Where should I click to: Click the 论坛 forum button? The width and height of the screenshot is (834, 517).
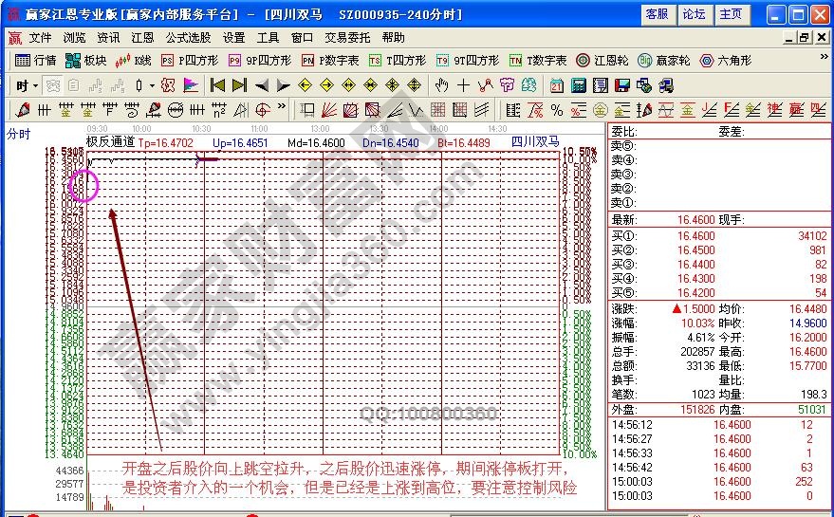[694, 14]
